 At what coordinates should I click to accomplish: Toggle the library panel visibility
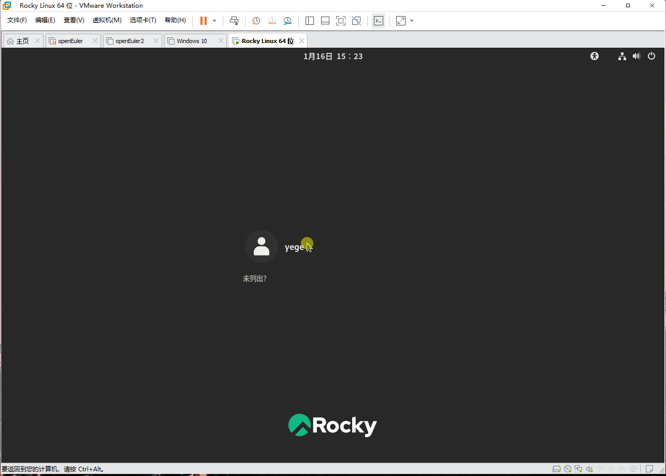pyautogui.click(x=309, y=21)
